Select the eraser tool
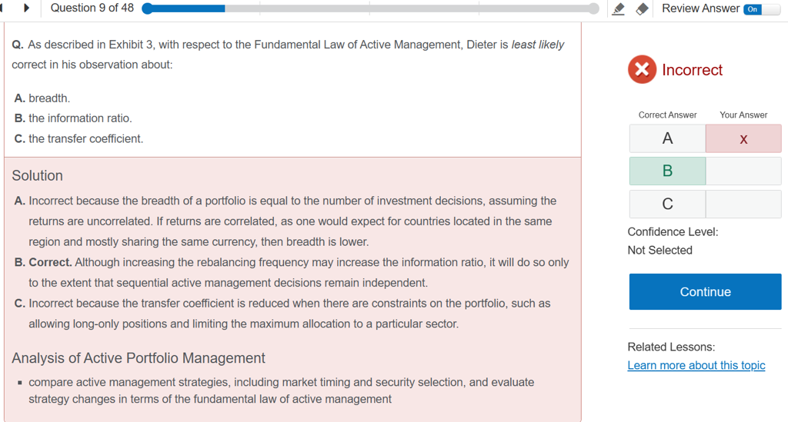This screenshot has width=788, height=422. click(x=643, y=9)
